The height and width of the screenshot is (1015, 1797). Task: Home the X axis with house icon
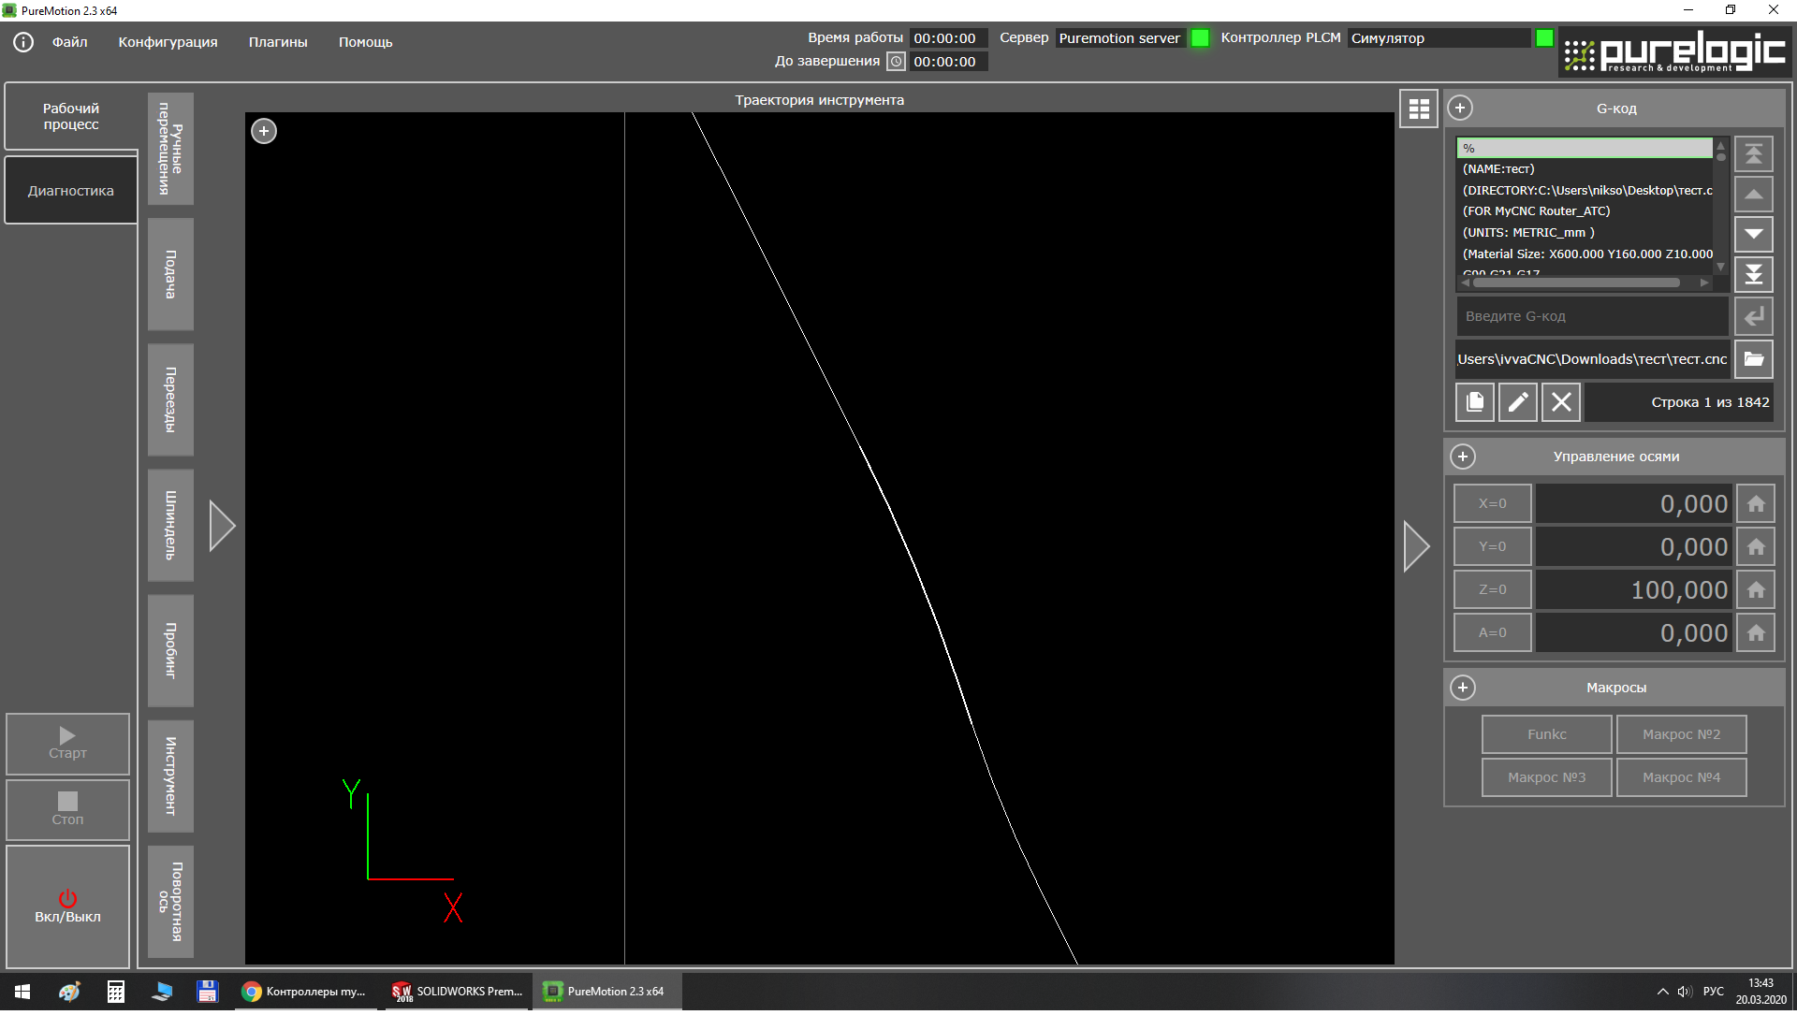coord(1755,504)
